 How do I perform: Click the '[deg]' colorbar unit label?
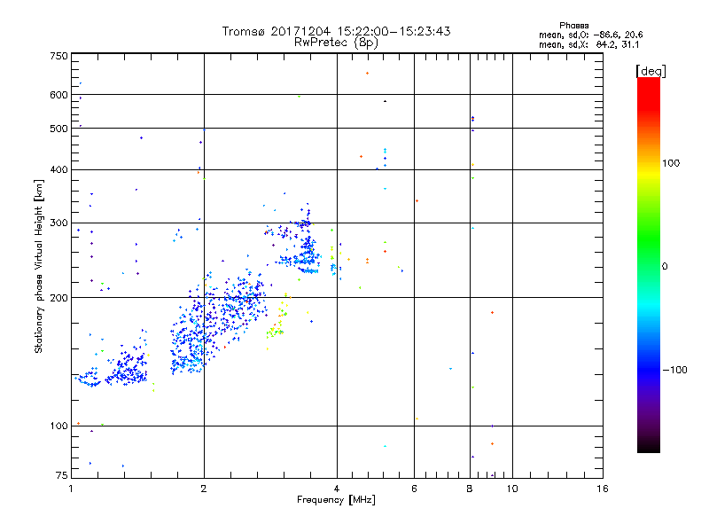[x=651, y=71]
